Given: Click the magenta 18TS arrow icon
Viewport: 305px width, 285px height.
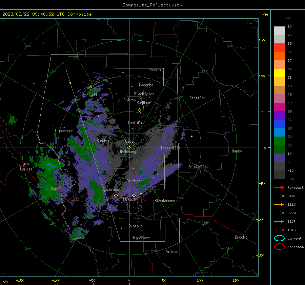Looking at the screenshot, I should 279,230.
